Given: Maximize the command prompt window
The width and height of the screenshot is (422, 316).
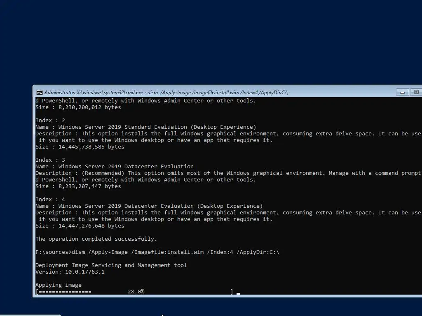Looking at the screenshot, I should [416, 92].
